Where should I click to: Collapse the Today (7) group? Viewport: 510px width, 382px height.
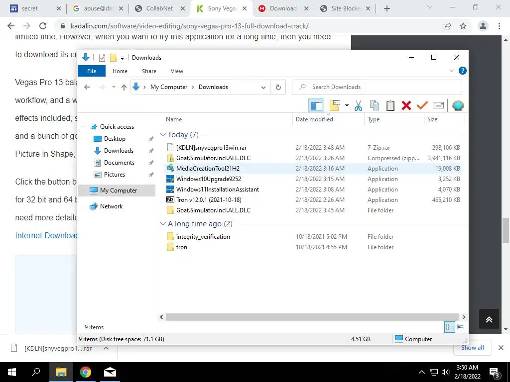pyautogui.click(x=163, y=134)
